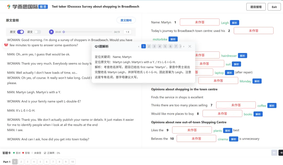Play the original audio recording

tap(51, 32)
